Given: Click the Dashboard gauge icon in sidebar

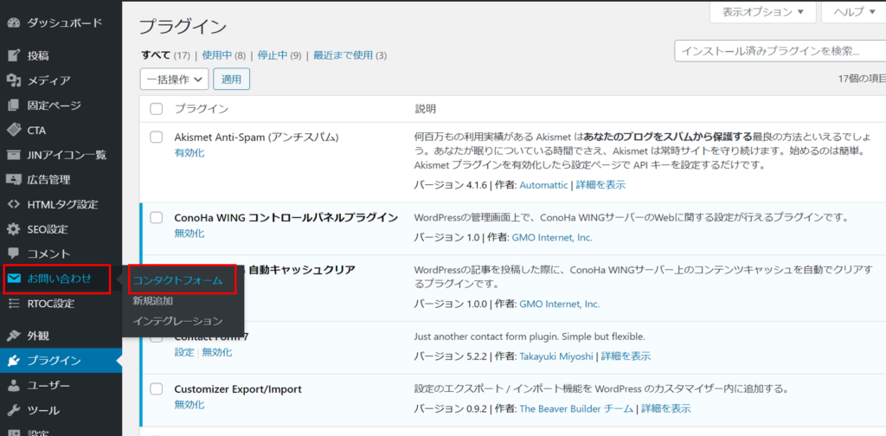Looking at the screenshot, I should point(14,23).
